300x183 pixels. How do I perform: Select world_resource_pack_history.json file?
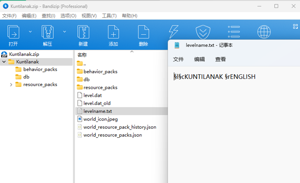(120, 127)
